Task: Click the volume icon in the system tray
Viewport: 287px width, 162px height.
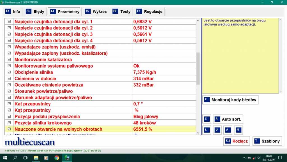Action: click(259, 158)
